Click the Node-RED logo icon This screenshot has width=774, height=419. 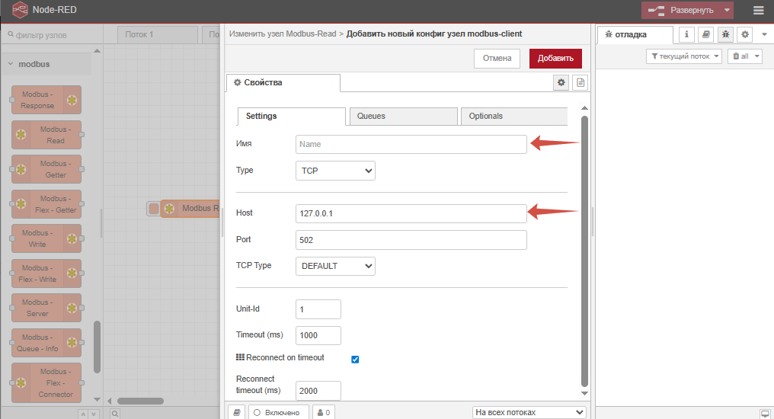[20, 10]
